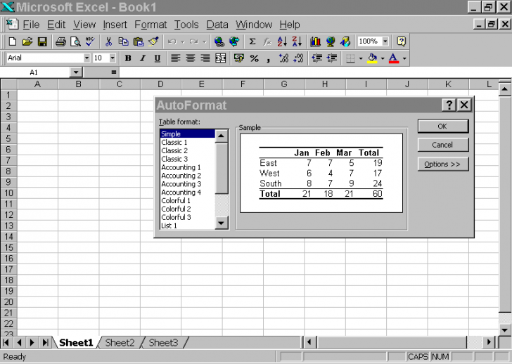Click the Copy icon
The width and height of the screenshot is (512, 364).
point(123,41)
